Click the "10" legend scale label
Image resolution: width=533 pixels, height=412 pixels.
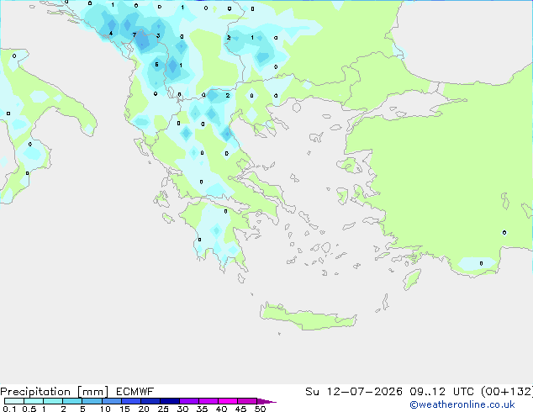point(105,409)
